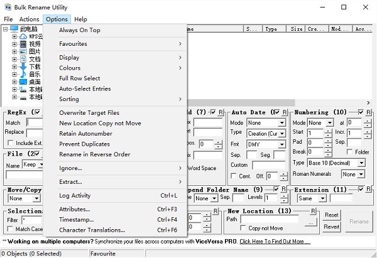Select the Music note icon in tree

click(x=23, y=74)
